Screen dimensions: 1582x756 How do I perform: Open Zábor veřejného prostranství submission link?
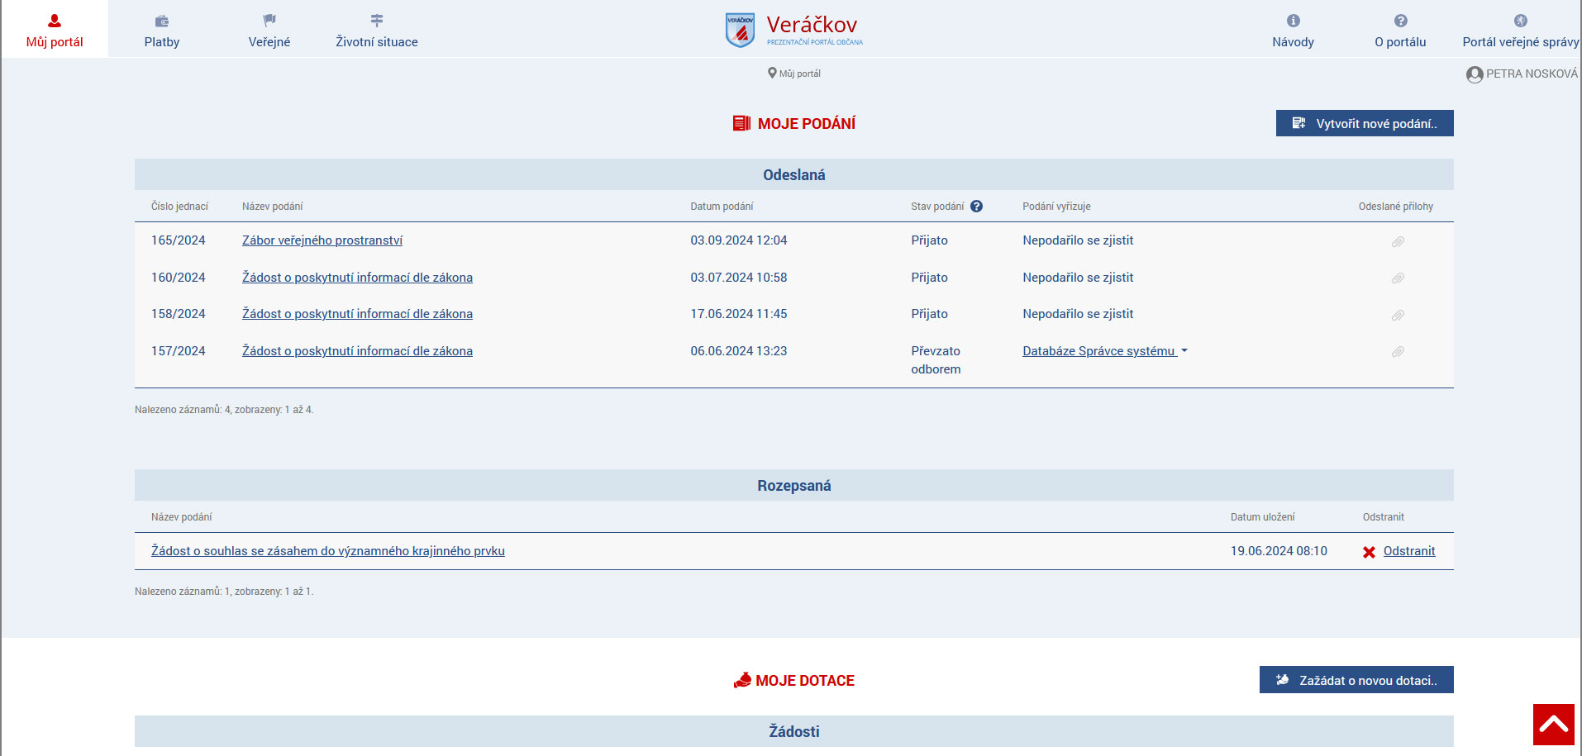[322, 240]
